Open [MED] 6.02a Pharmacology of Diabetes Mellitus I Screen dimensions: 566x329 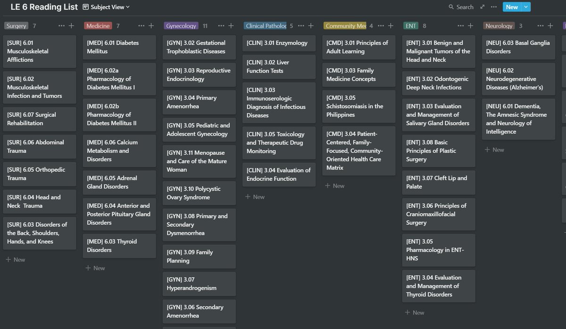point(119,79)
